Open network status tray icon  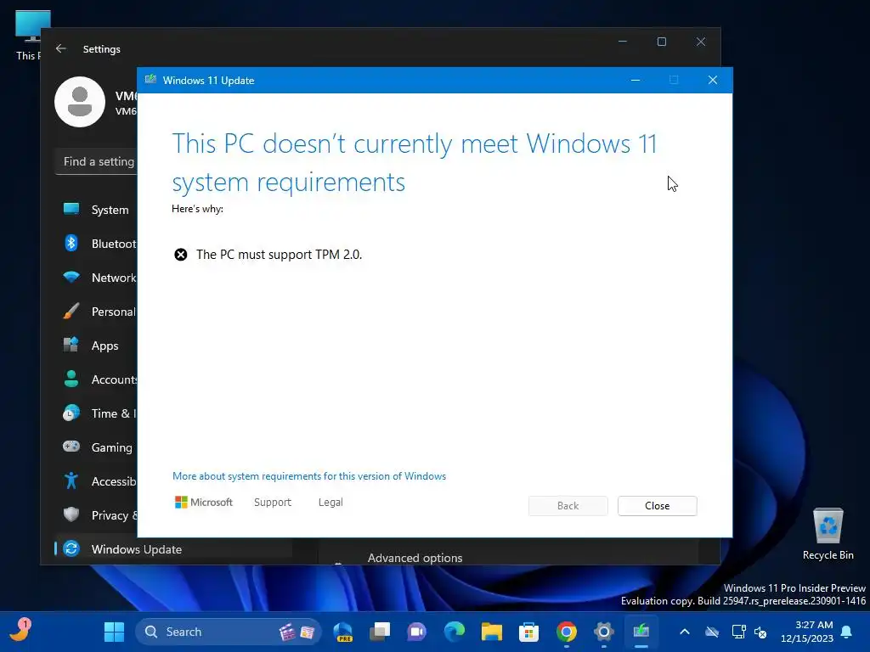click(738, 632)
